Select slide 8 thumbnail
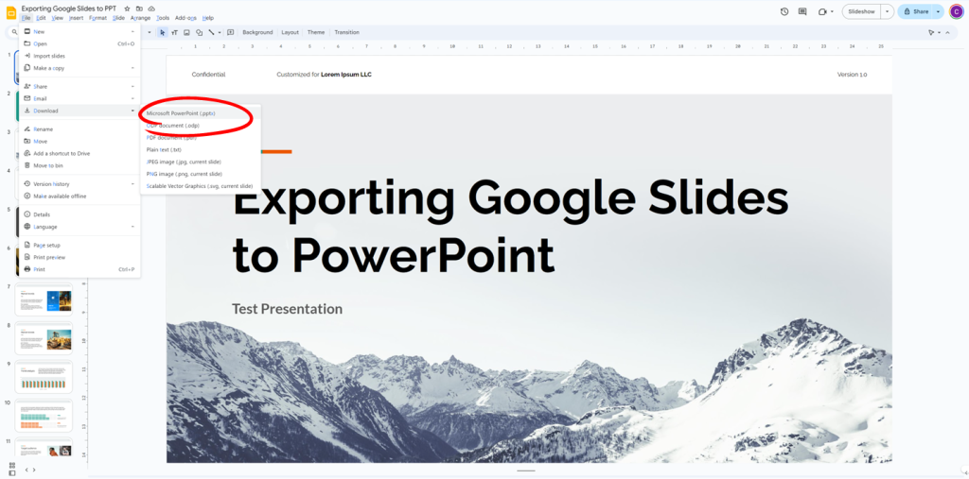 point(44,337)
